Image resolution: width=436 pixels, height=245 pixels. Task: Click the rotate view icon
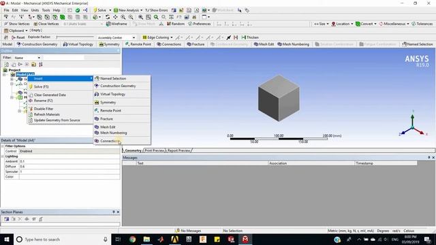tap(108, 17)
